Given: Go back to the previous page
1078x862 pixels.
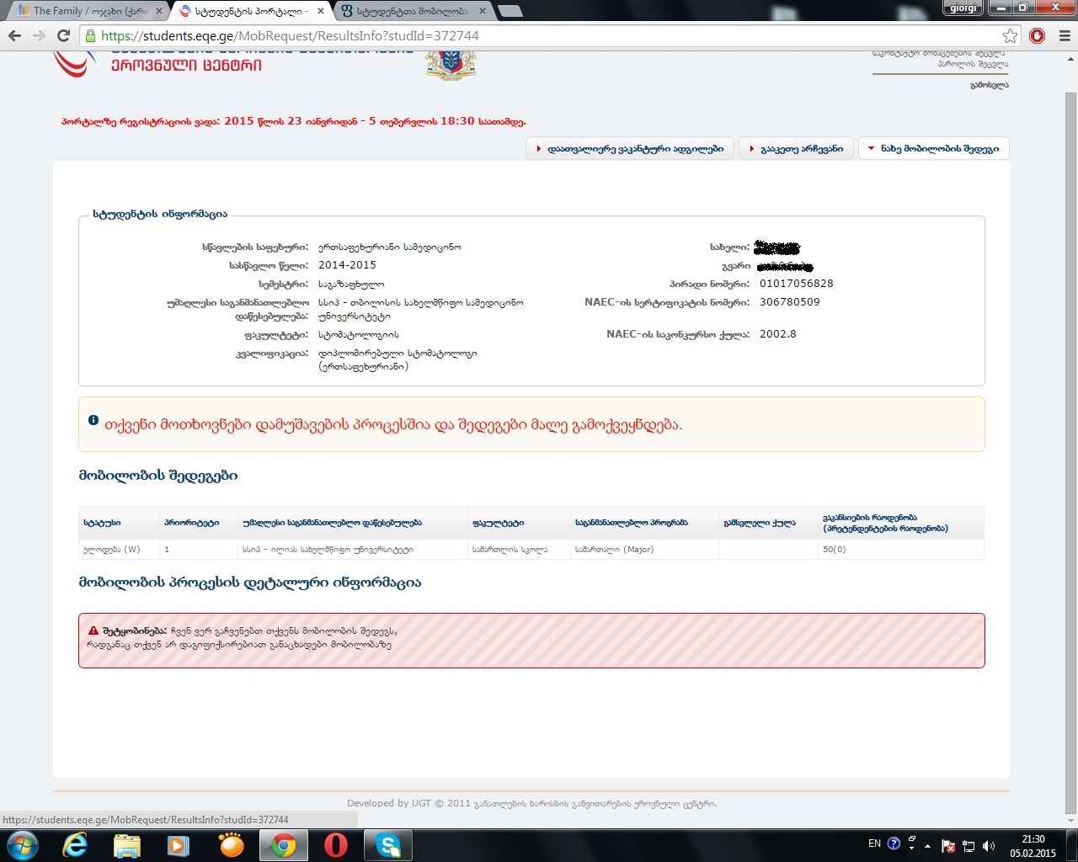Looking at the screenshot, I should coord(14,35).
